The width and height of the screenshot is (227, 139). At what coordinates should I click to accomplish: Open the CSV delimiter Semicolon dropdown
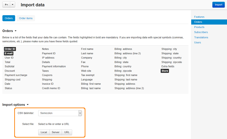pos(60,113)
